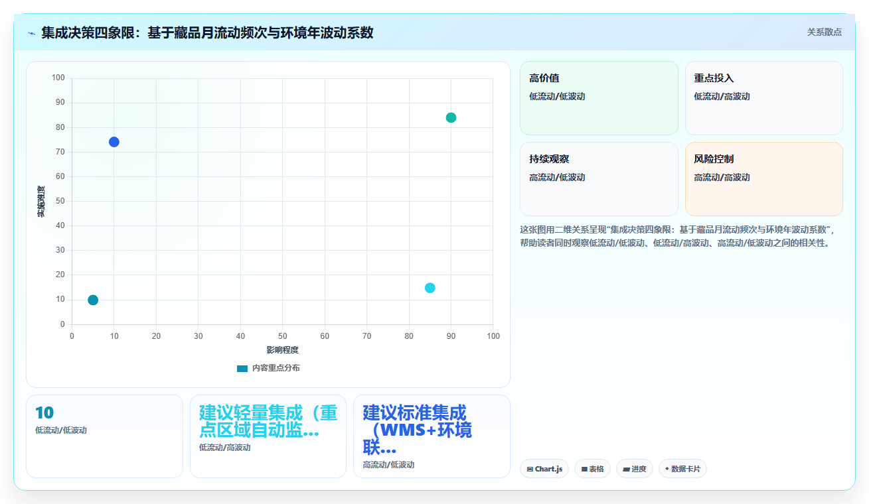The width and height of the screenshot is (869, 504).
Task: Open the 高价值 quadrant card
Action: point(599,98)
